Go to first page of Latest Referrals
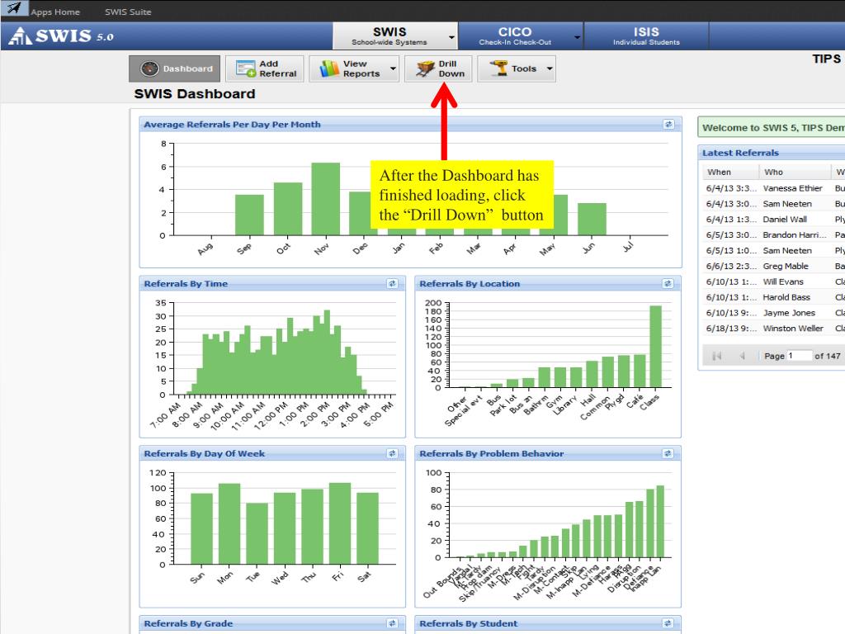The height and width of the screenshot is (634, 845). tap(717, 356)
